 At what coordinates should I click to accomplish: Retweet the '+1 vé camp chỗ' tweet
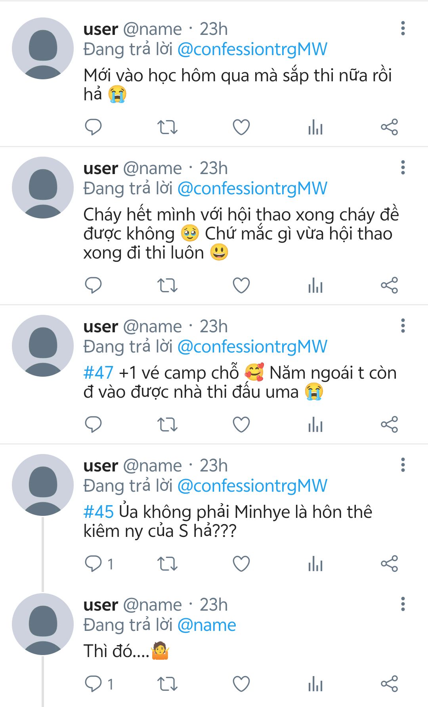[167, 425]
